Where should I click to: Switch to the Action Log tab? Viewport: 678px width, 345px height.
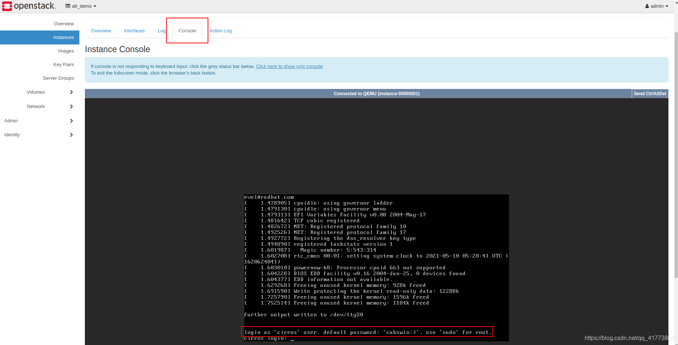(x=220, y=31)
